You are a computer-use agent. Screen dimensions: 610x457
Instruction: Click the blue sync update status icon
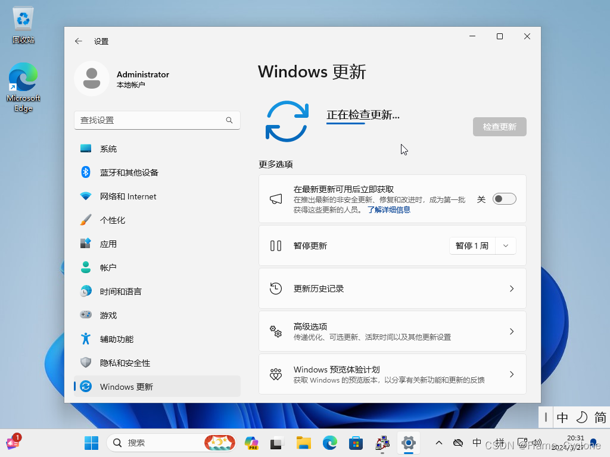click(287, 121)
